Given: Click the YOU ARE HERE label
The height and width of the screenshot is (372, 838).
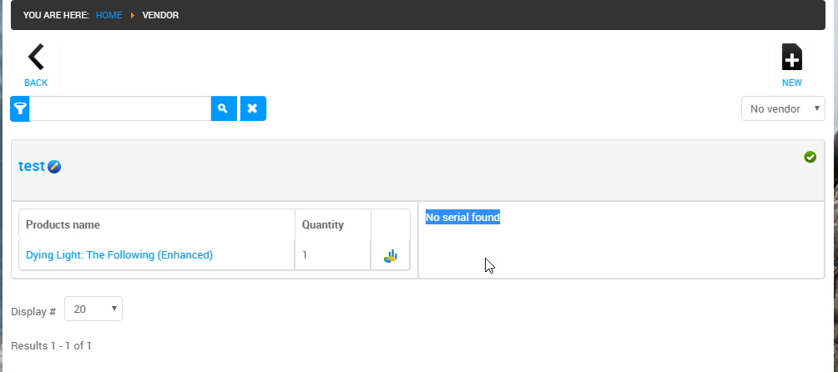Looking at the screenshot, I should click(56, 15).
